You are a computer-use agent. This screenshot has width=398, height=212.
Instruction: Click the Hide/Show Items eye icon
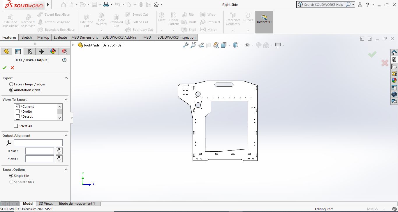[x=247, y=45]
